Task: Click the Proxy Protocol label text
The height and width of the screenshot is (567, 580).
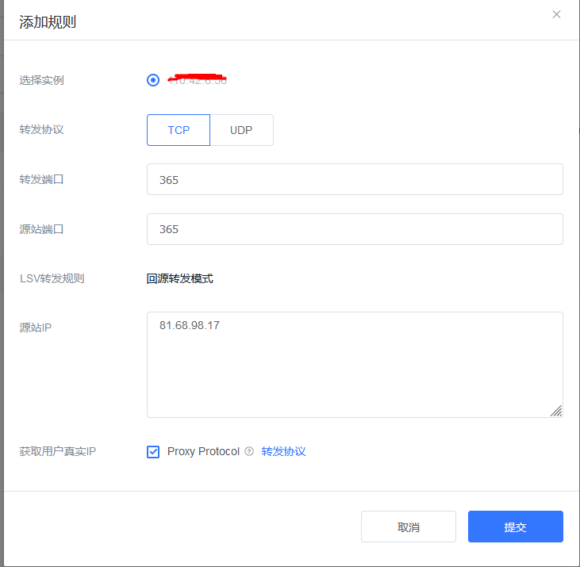Action: 203,451
